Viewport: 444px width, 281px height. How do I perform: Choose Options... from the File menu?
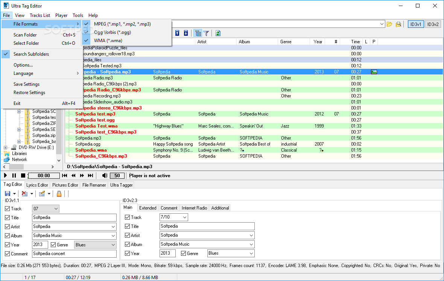tap(42, 65)
